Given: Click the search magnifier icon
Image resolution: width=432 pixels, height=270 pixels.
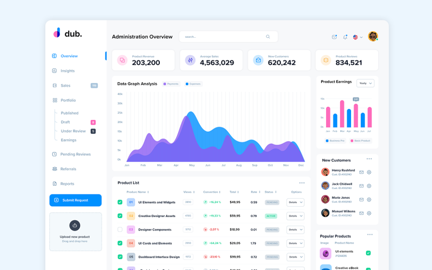Looking at the screenshot, I should tap(268, 37).
